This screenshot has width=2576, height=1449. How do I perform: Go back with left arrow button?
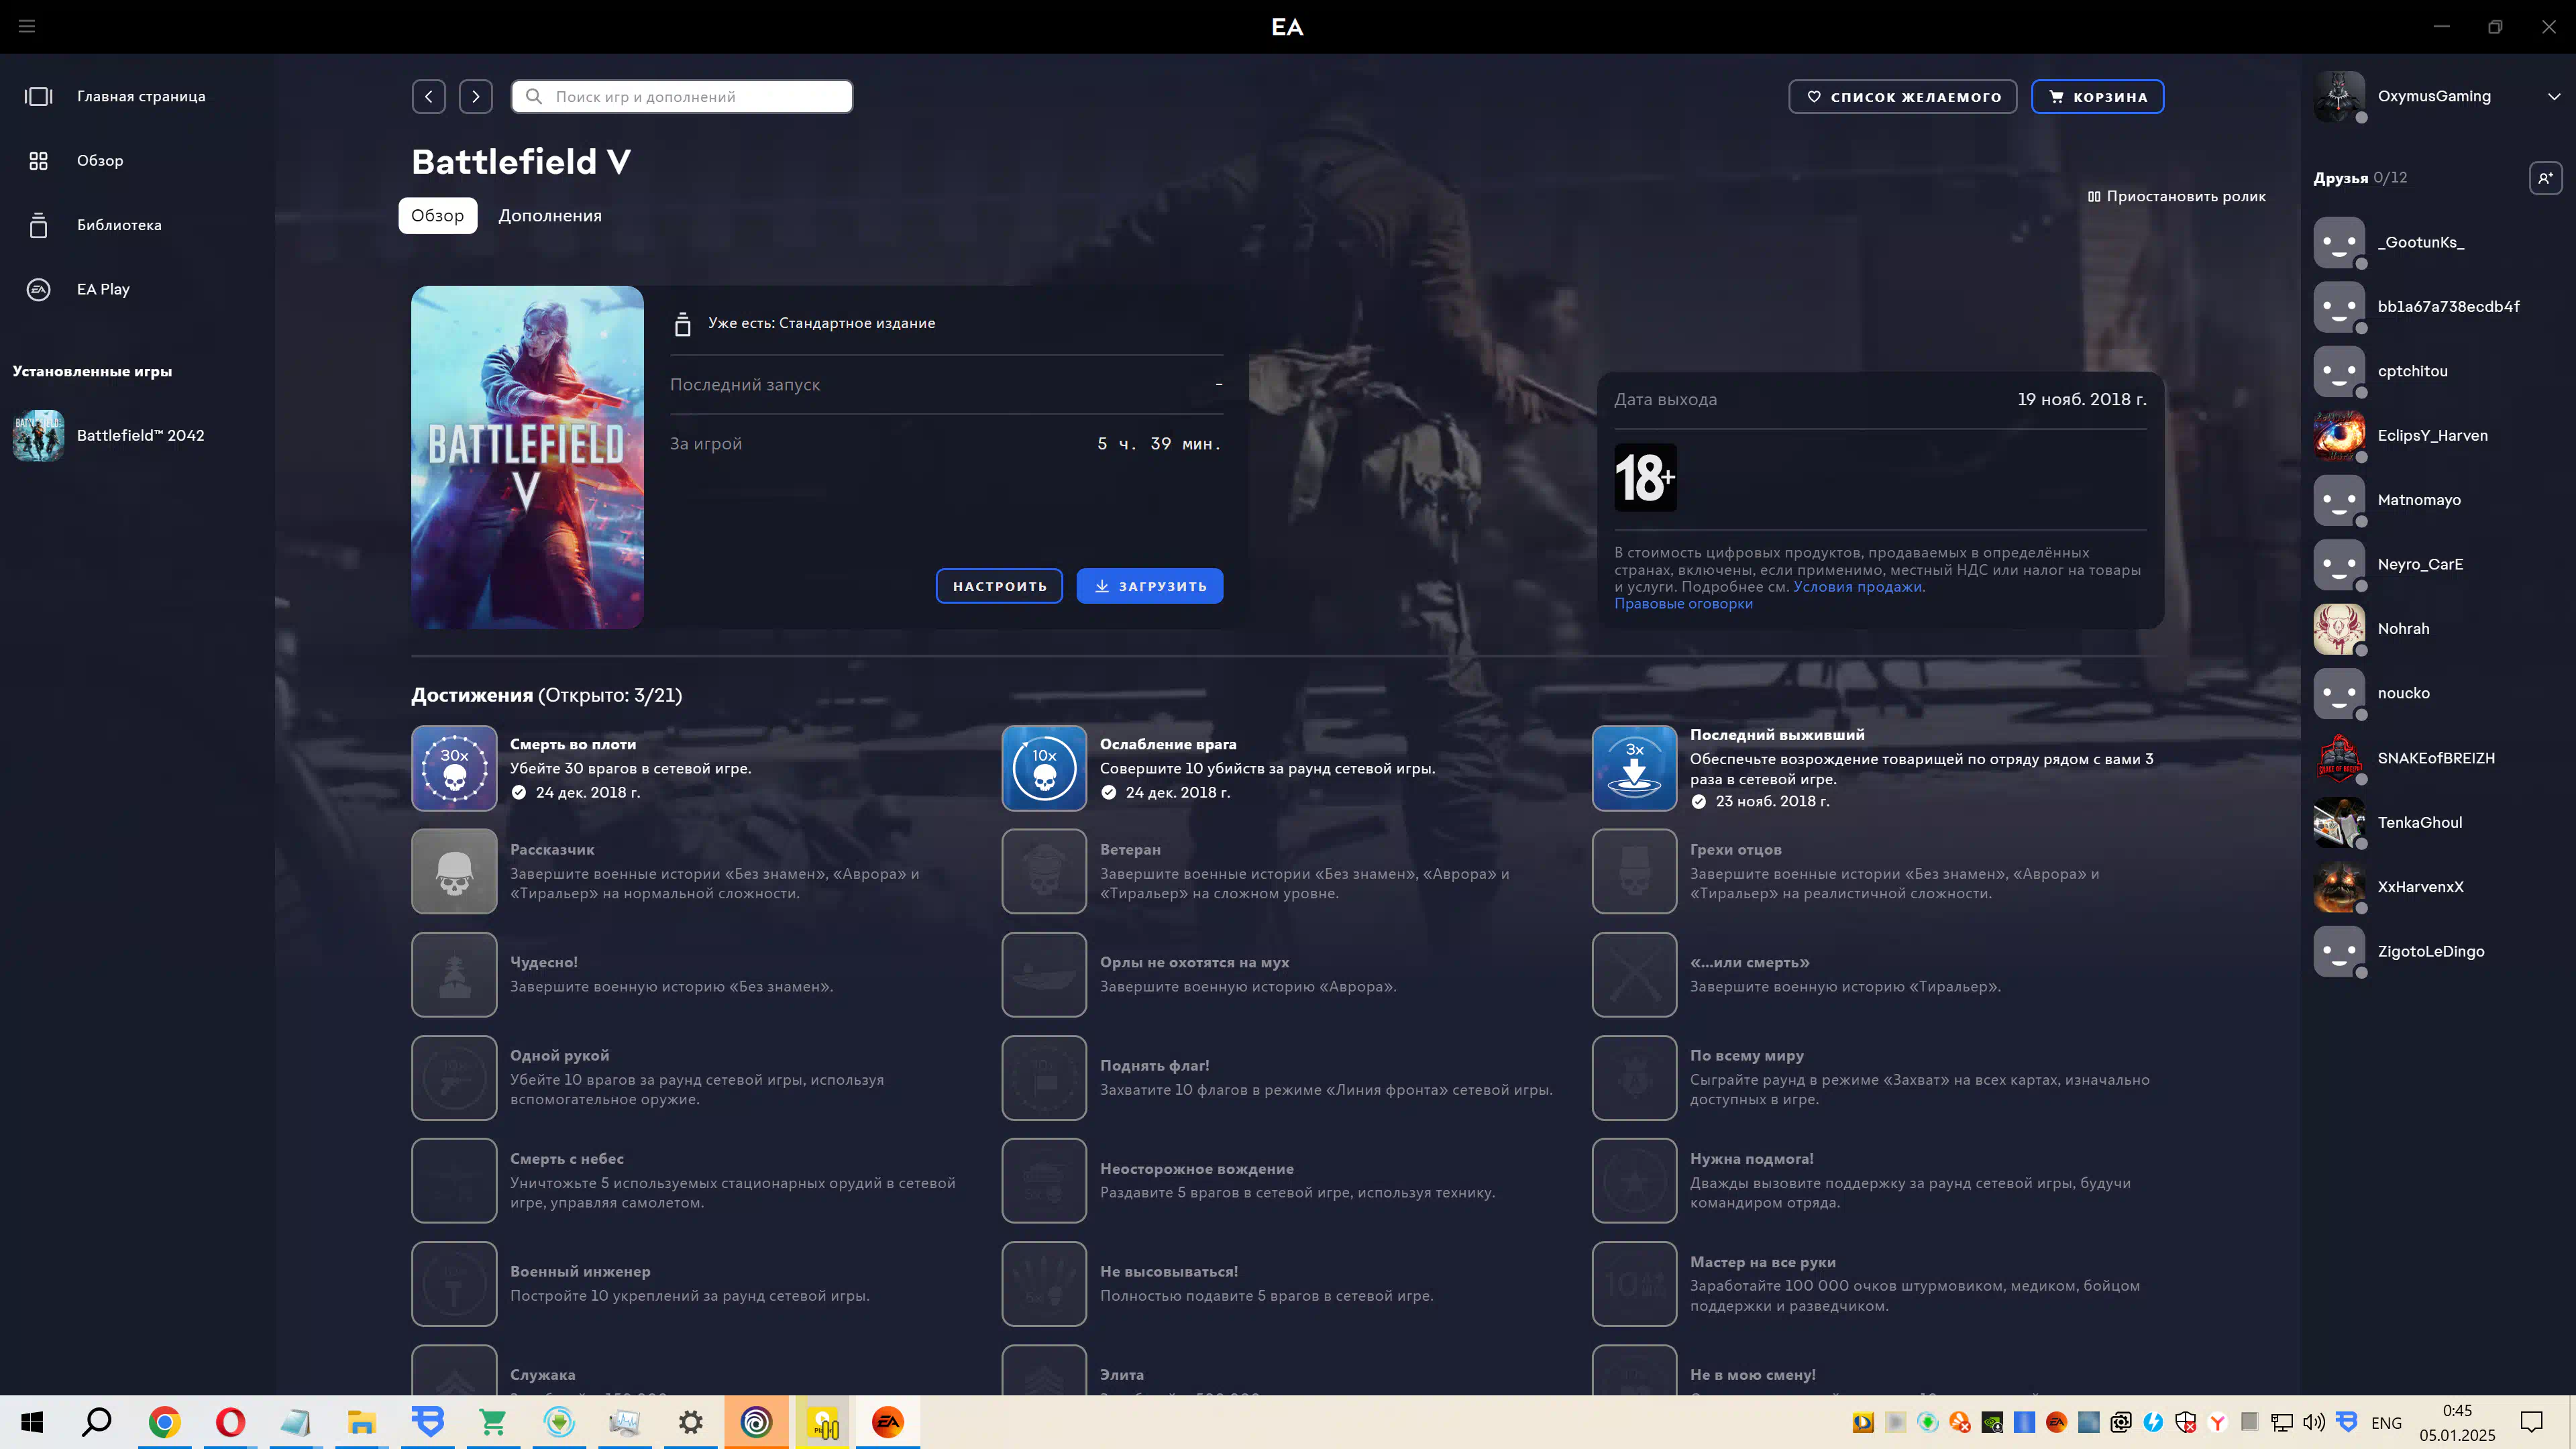429,96
